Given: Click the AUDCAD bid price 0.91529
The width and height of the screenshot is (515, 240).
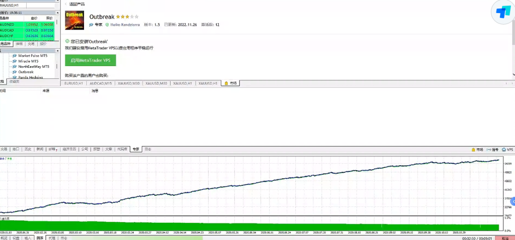Looking at the screenshot, I should pyautogui.click(x=32, y=30).
